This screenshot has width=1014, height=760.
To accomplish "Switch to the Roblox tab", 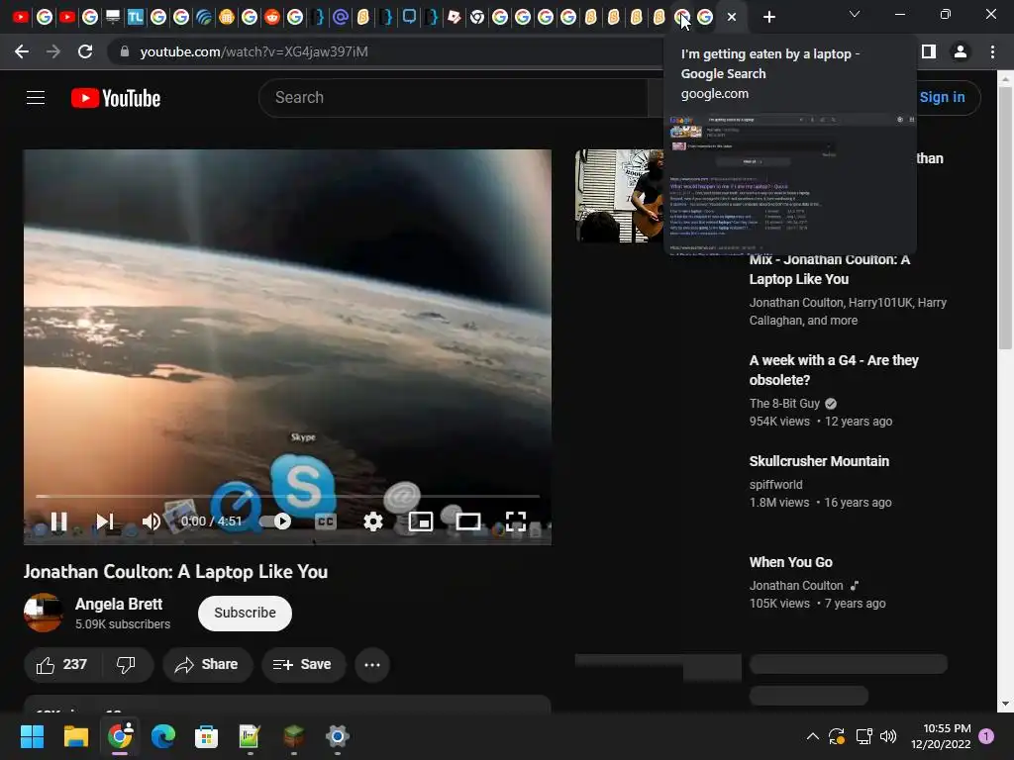I will 454,18.
